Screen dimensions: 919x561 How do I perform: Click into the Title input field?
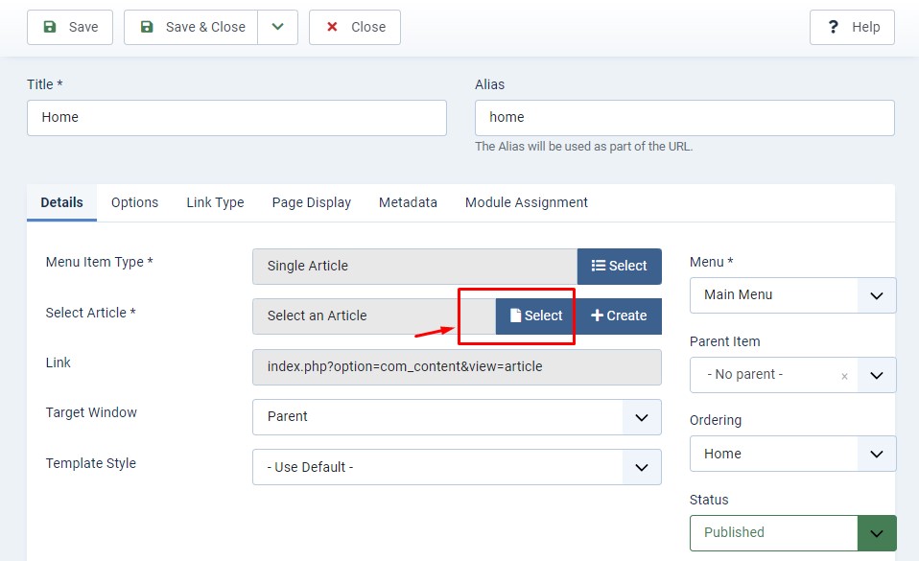[237, 118]
